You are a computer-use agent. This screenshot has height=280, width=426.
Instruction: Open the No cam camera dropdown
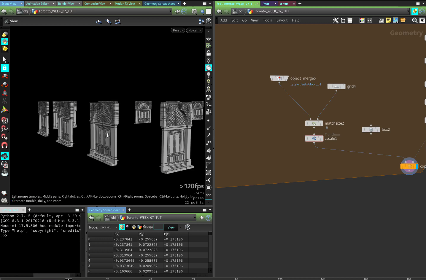click(195, 30)
